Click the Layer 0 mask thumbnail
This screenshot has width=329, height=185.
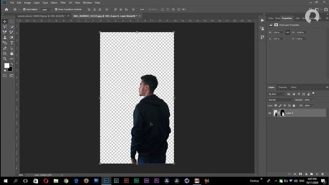click(x=283, y=113)
